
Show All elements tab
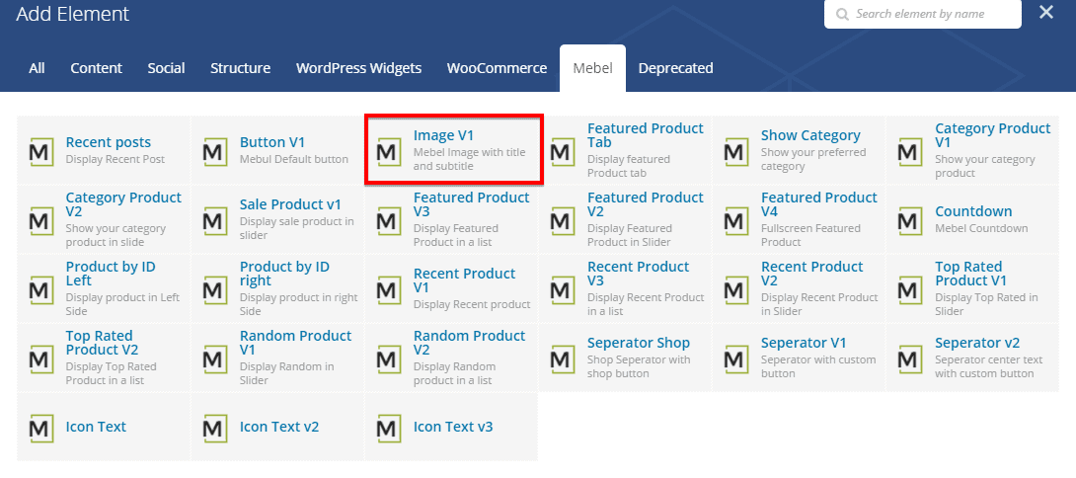coord(37,68)
